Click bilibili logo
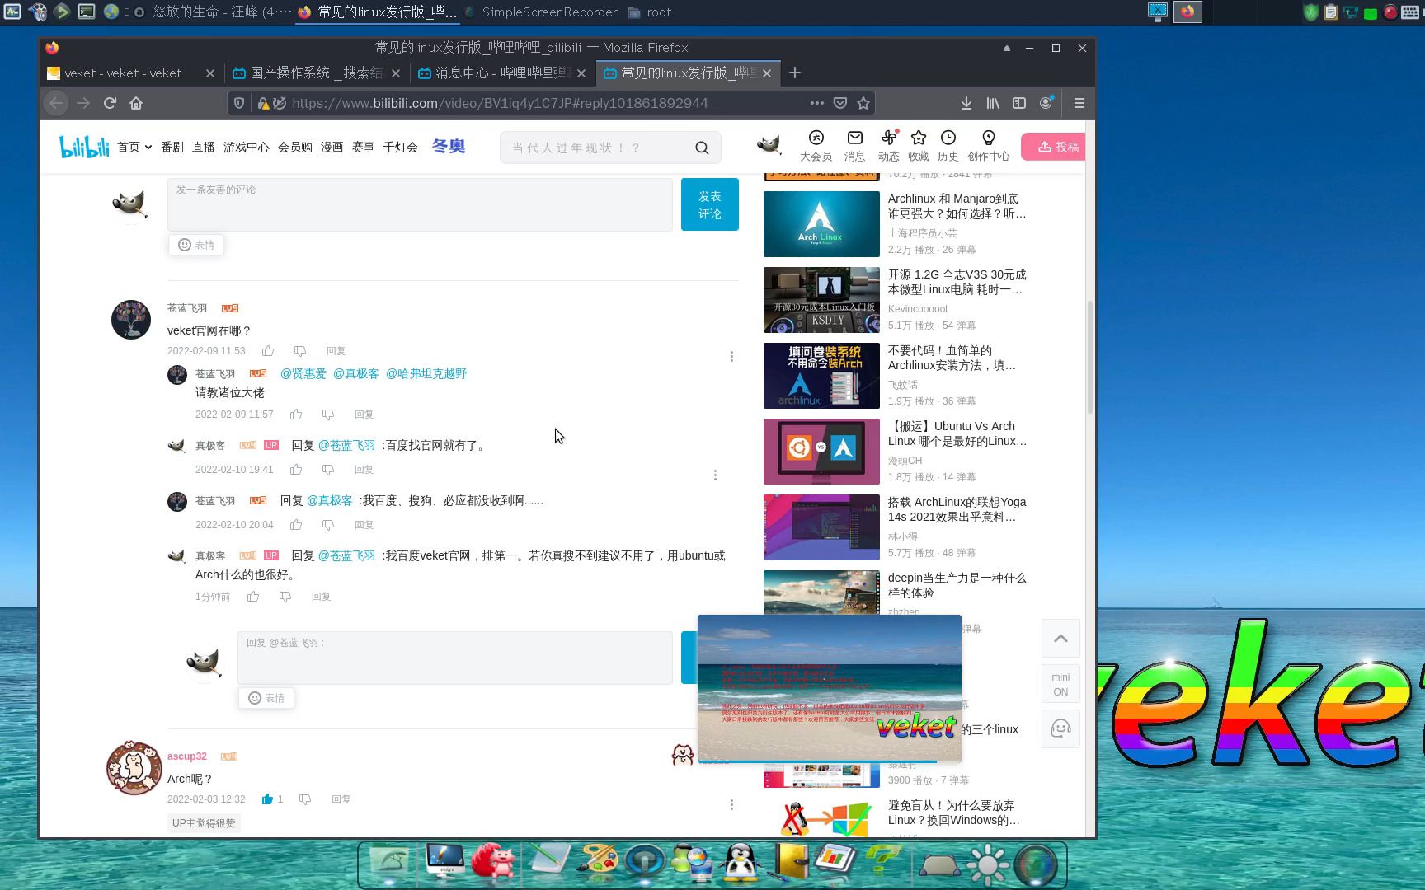Screen dimensions: 1425x890 [x=84, y=146]
